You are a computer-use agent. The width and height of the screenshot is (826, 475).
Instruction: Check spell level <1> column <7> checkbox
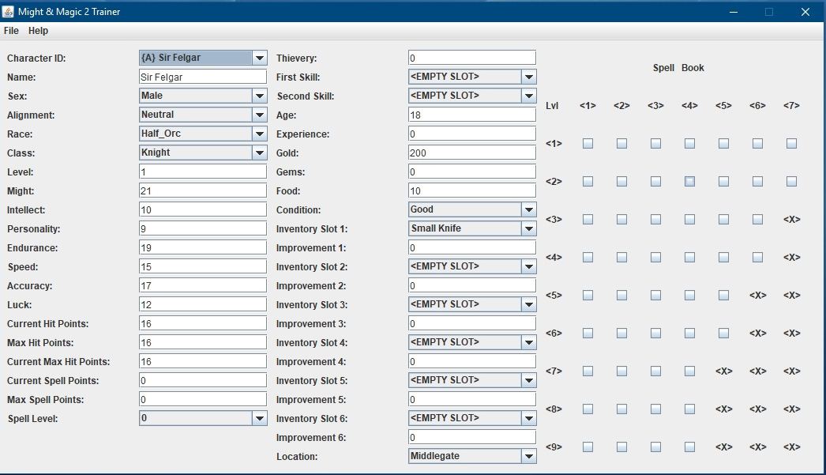pos(792,143)
